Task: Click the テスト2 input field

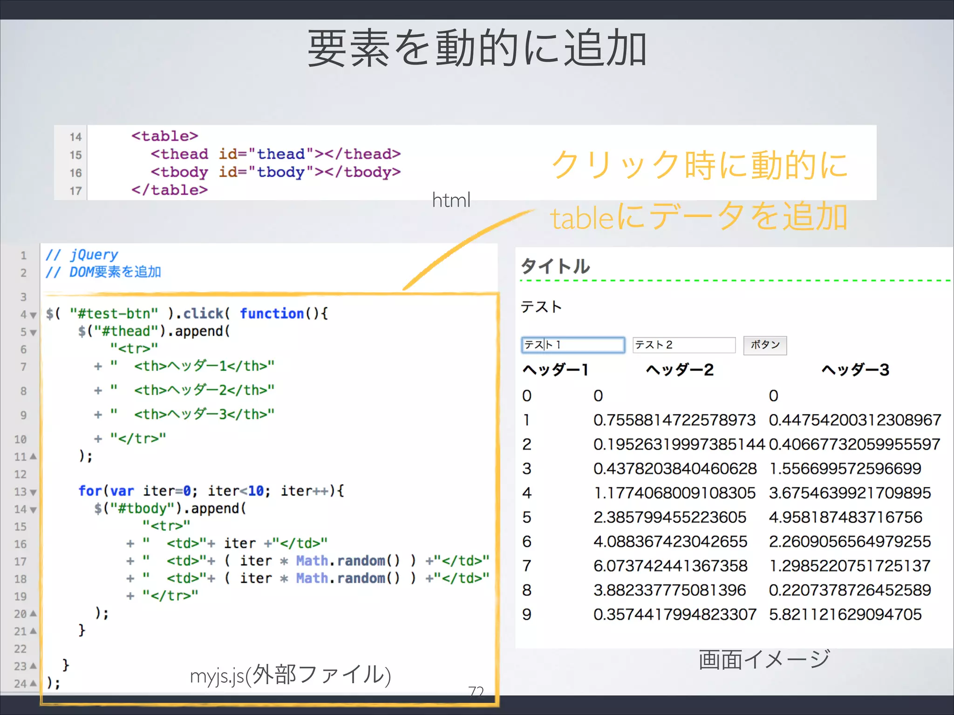Action: [x=684, y=345]
